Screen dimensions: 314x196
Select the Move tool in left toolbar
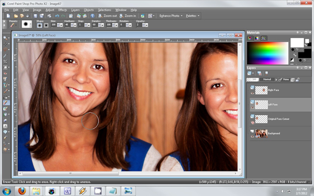[x=5, y=44]
